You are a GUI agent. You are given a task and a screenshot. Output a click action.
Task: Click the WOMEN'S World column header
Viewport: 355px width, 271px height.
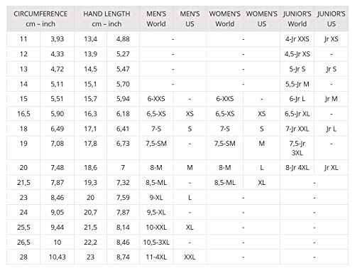225,19
